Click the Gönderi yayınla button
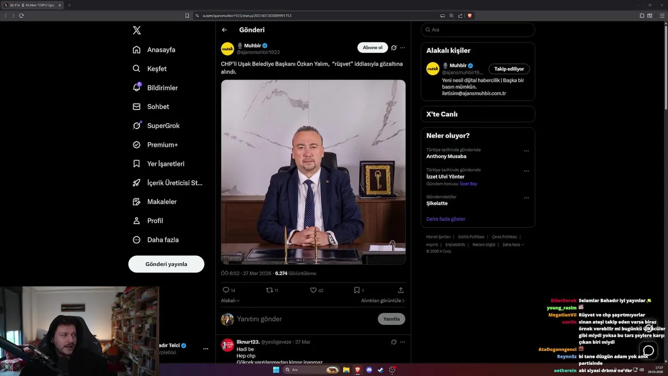This screenshot has height=376, width=668. point(166,264)
